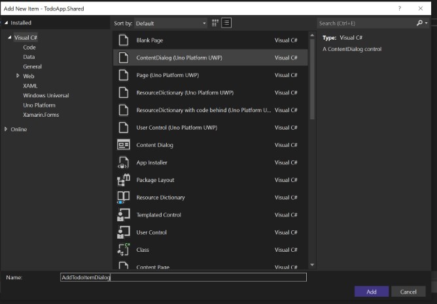Click the ContentDialog (Uno Platform UWP) file icon
The image size is (437, 304).
click(124, 57)
